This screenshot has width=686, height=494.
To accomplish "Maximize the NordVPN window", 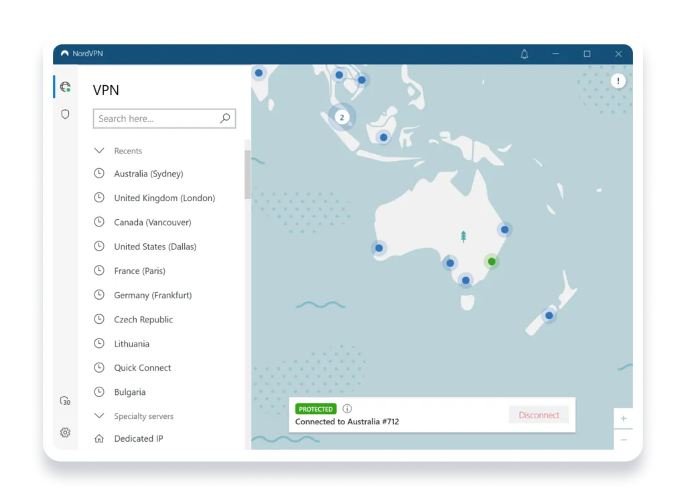I will point(587,54).
